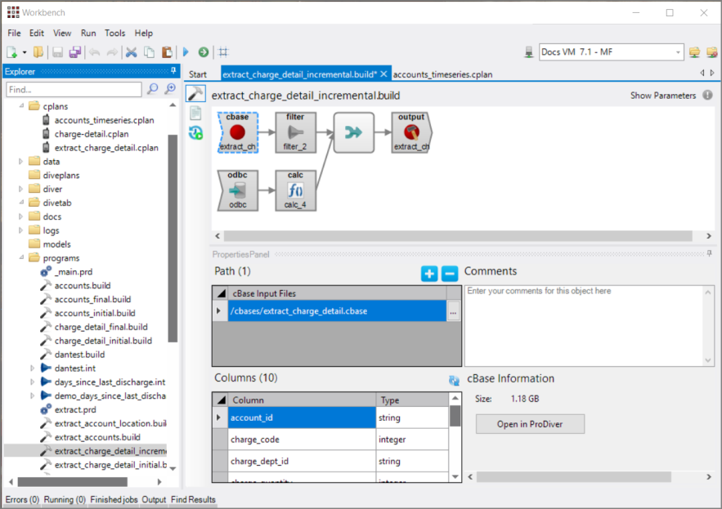This screenshot has width=722, height=509.
Task: Click the output node extract_ch
Action: pyautogui.click(x=411, y=132)
